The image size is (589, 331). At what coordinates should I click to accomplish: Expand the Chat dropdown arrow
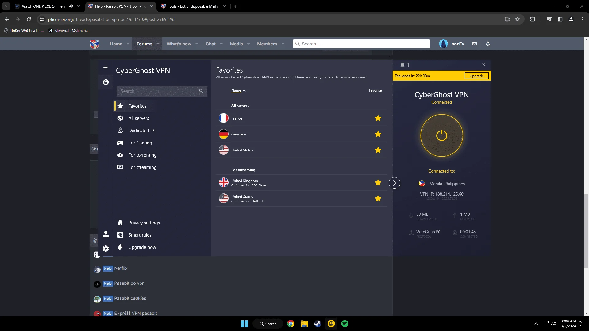click(221, 44)
